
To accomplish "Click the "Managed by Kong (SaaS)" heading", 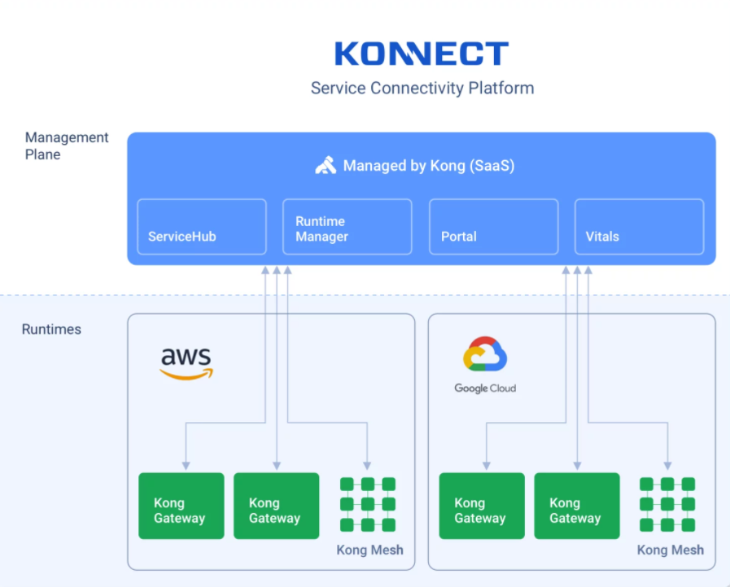I will tap(429, 166).
